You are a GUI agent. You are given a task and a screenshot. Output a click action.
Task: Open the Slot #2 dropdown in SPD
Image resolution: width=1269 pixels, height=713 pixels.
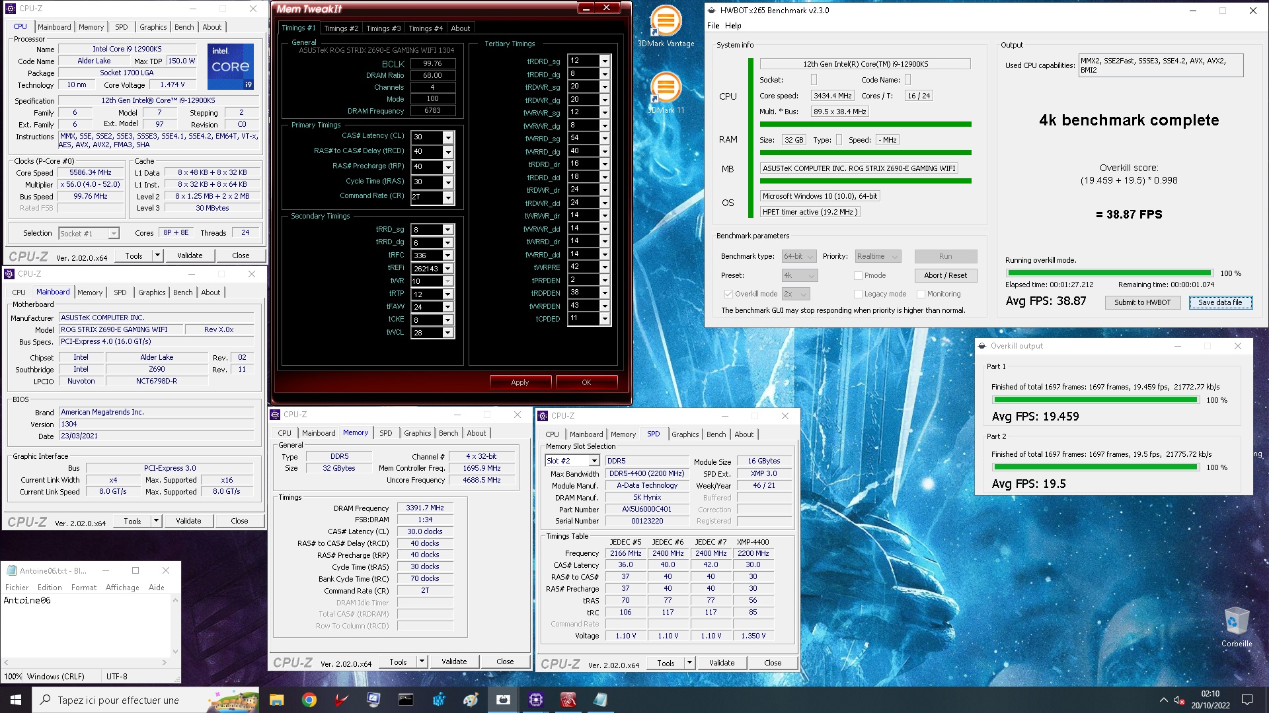point(572,461)
